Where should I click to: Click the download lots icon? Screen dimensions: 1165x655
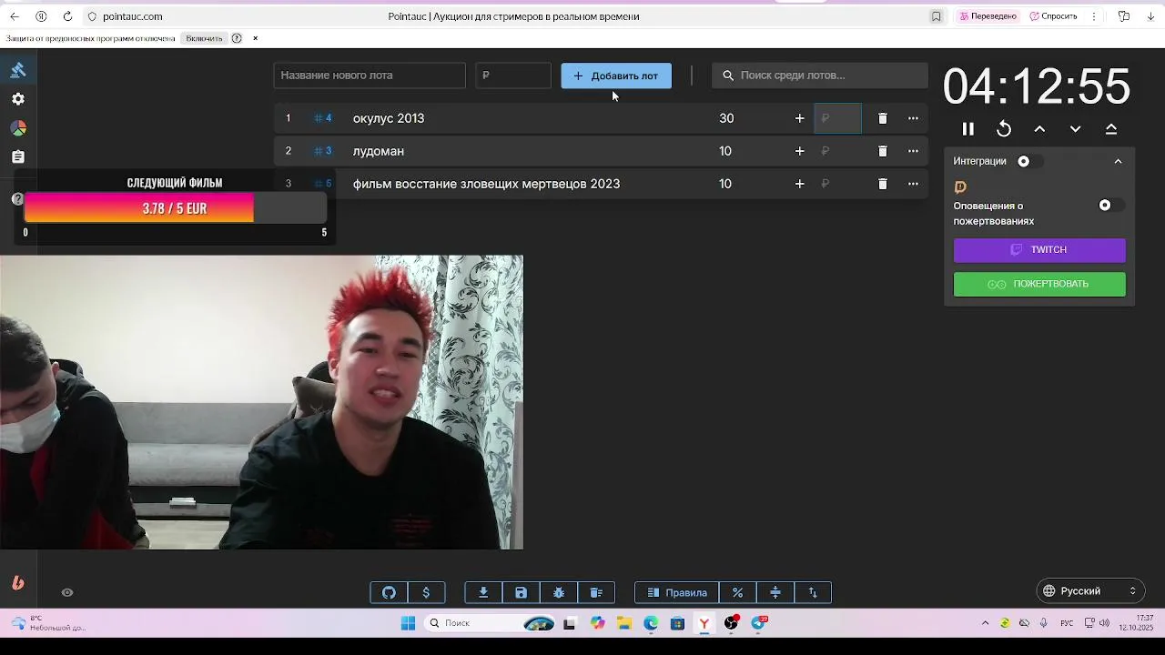pos(483,592)
